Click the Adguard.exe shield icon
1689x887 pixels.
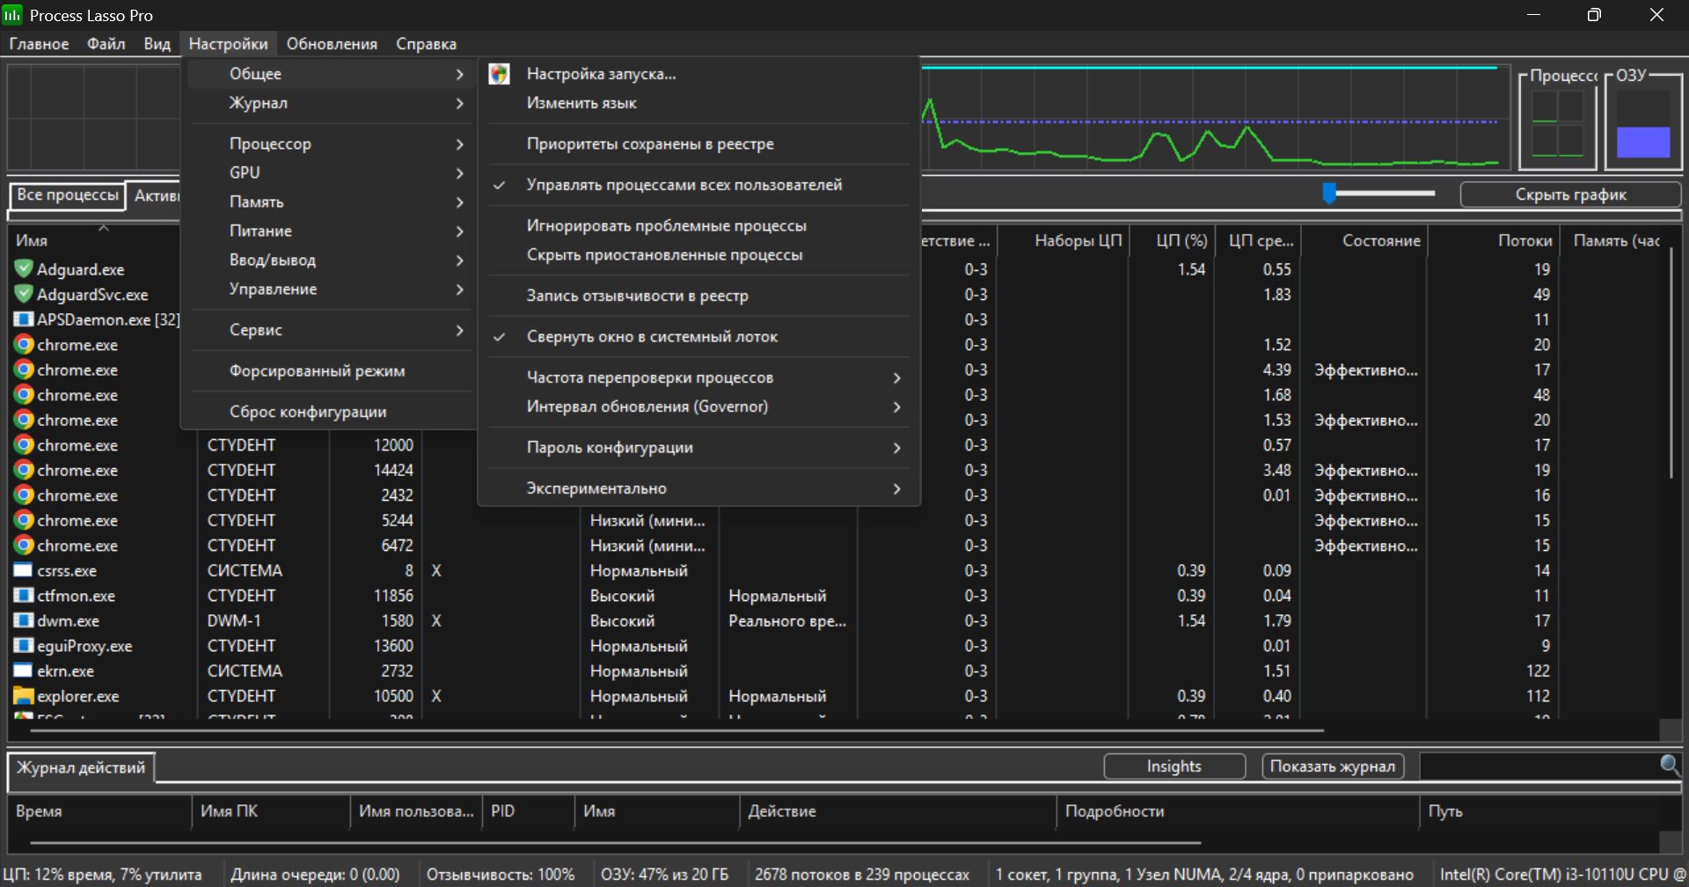[24, 269]
